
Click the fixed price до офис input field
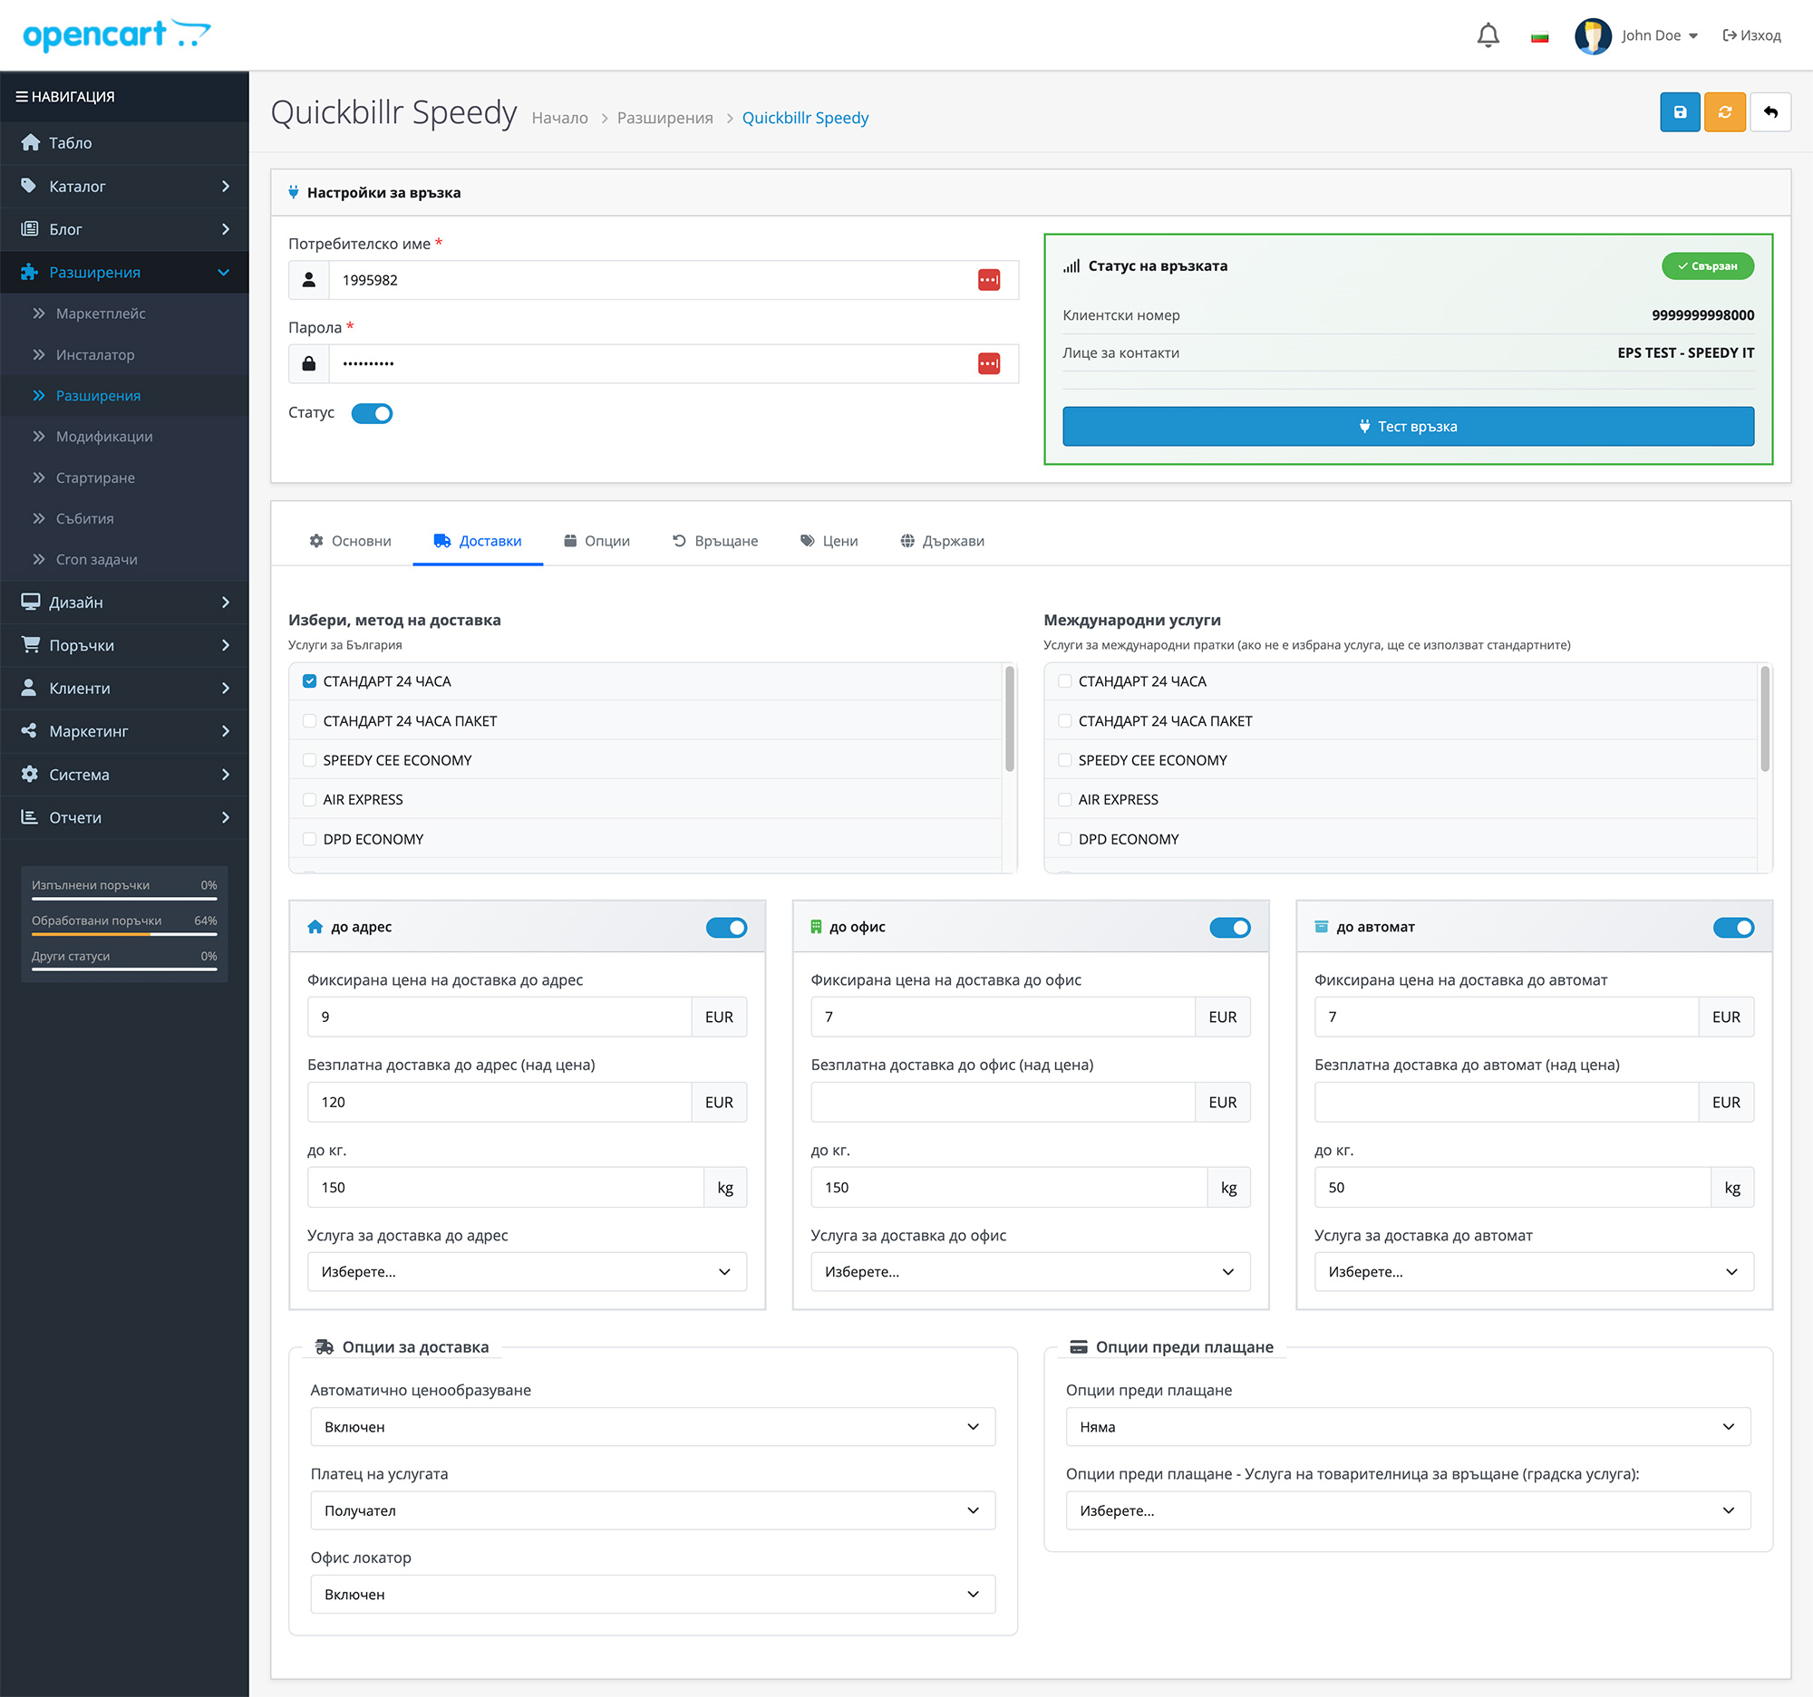coord(1002,1017)
